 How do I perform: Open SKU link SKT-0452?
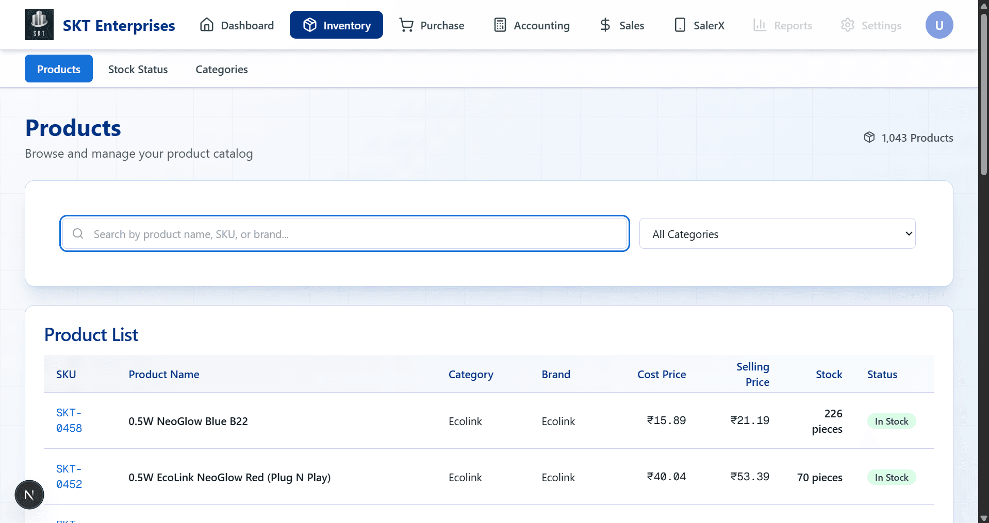coord(69,477)
